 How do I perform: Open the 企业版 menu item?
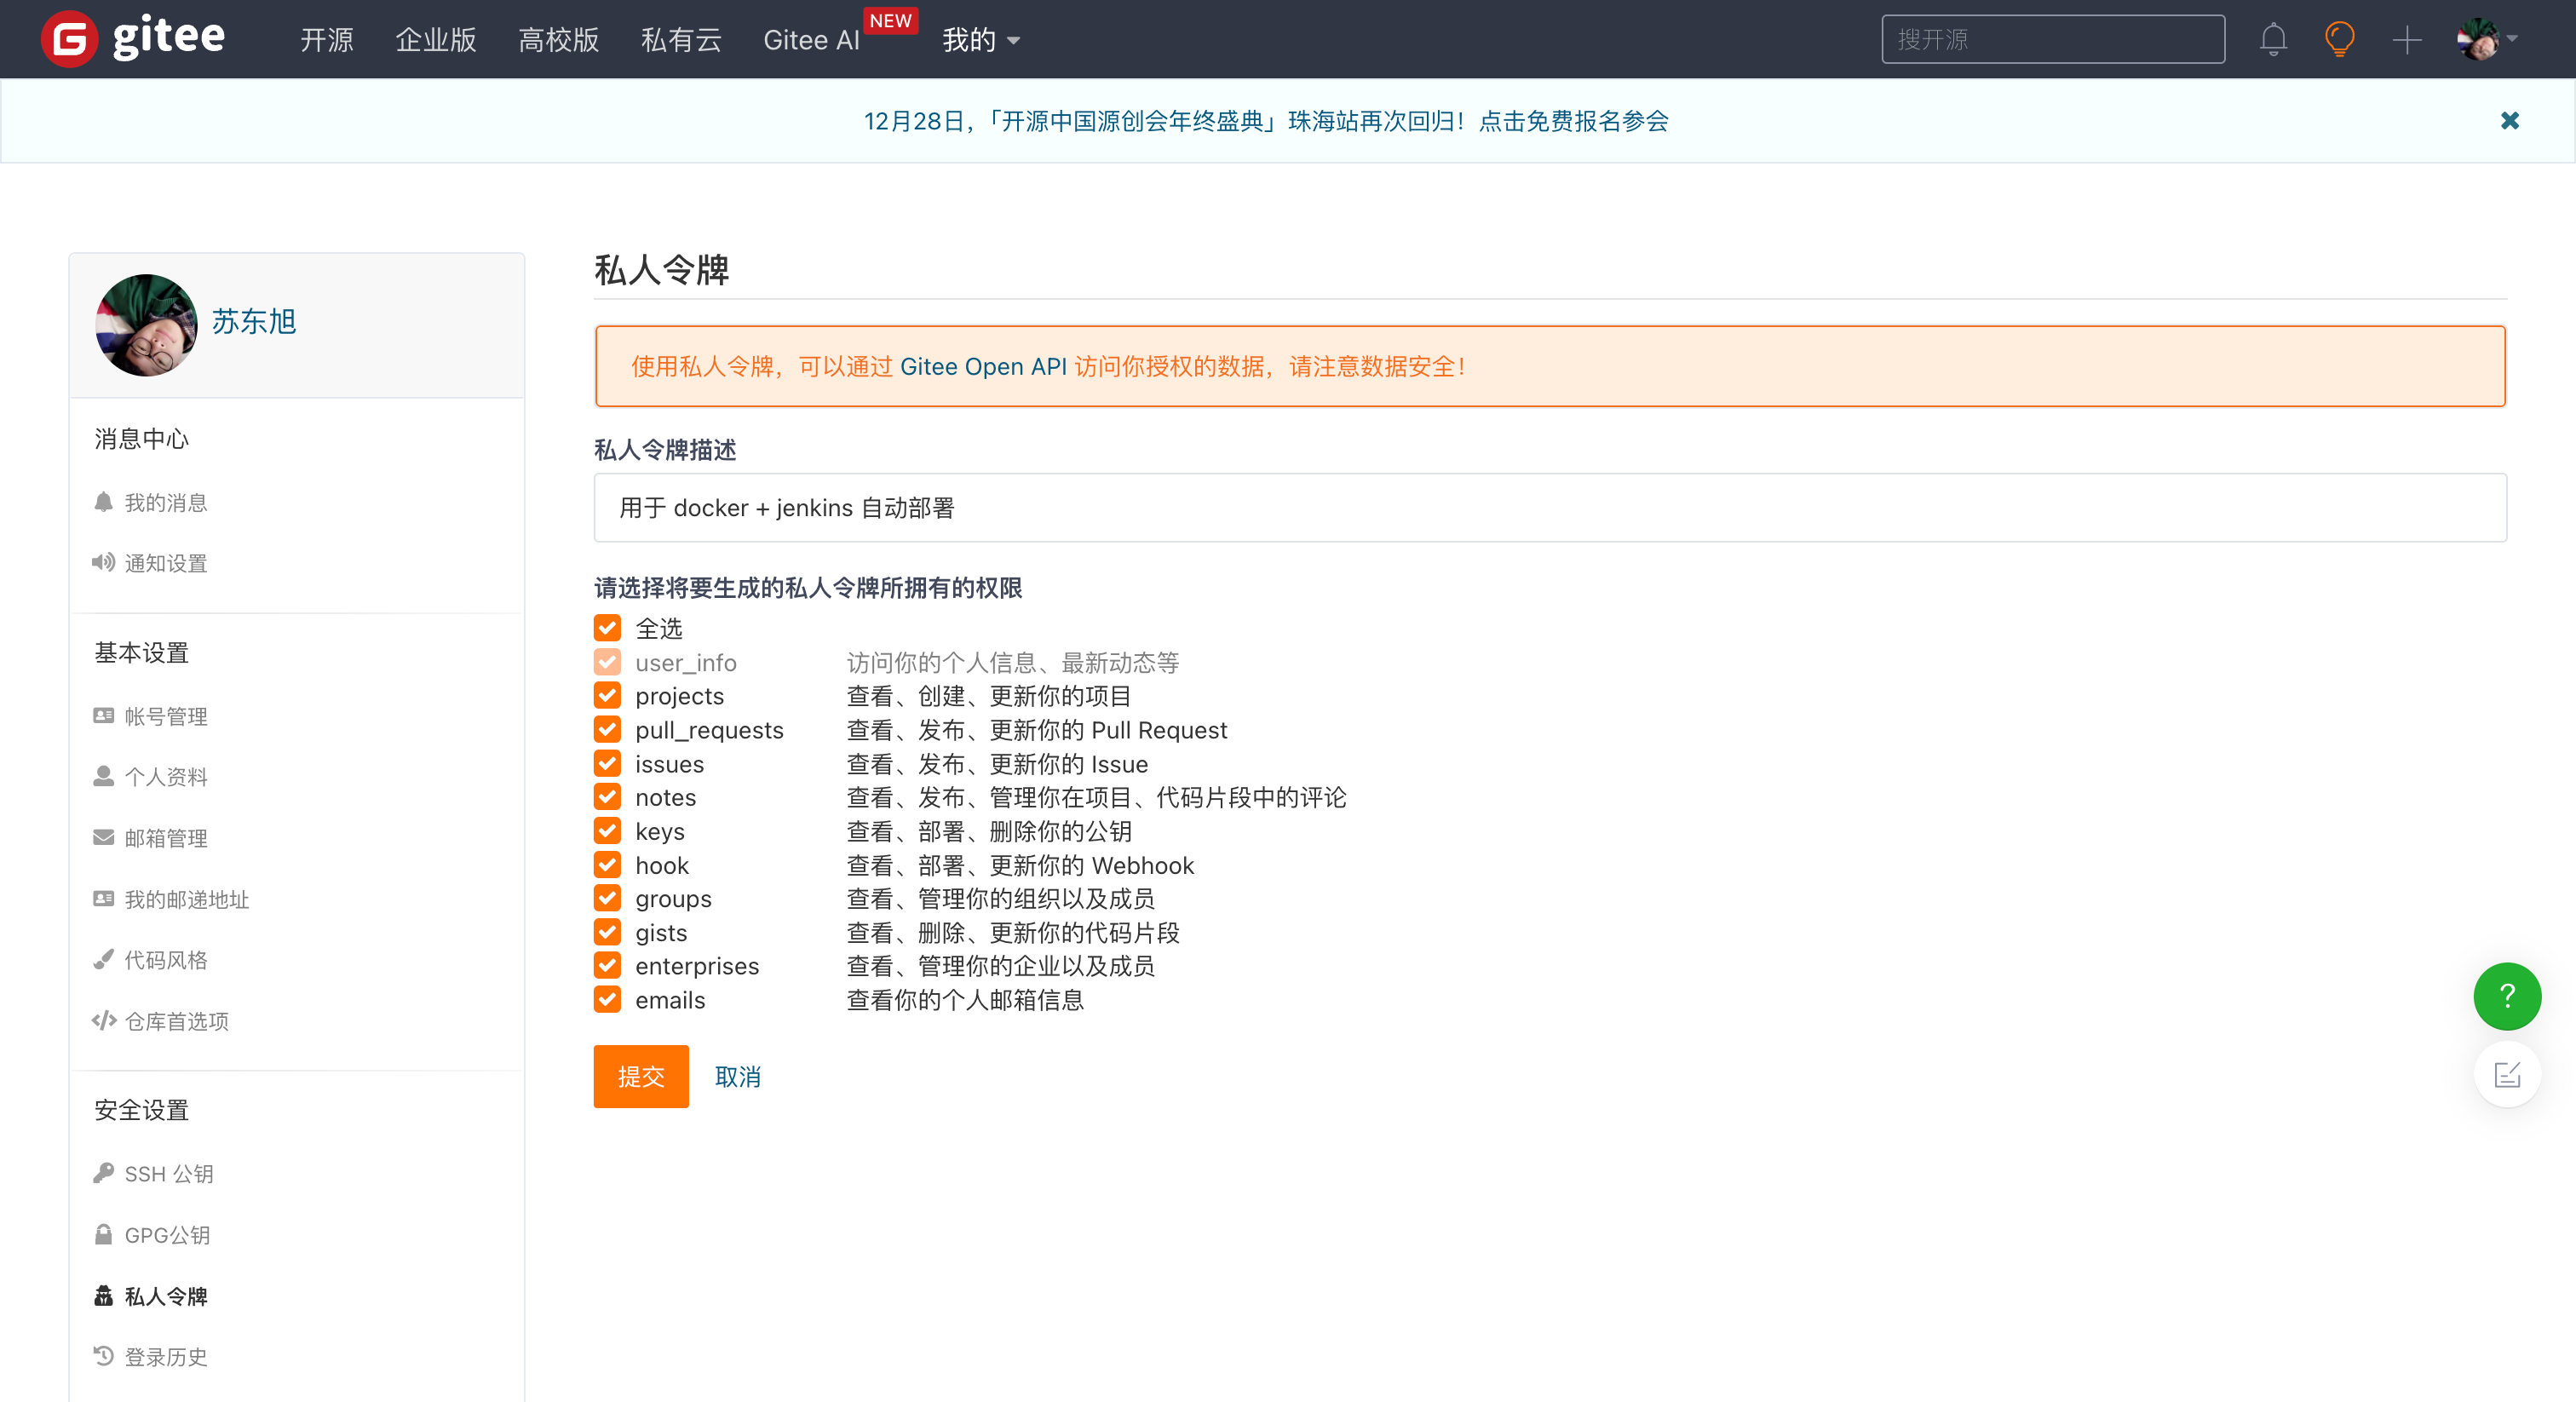pyautogui.click(x=436, y=40)
